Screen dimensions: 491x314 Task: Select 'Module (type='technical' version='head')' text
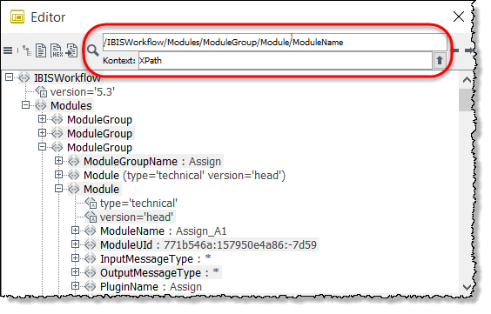pos(185,176)
